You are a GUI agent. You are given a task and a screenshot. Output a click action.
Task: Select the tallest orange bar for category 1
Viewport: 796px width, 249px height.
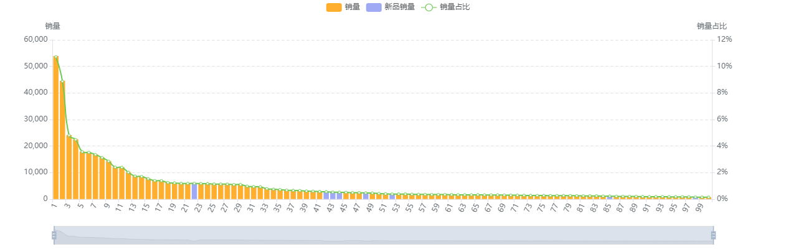tap(55, 128)
